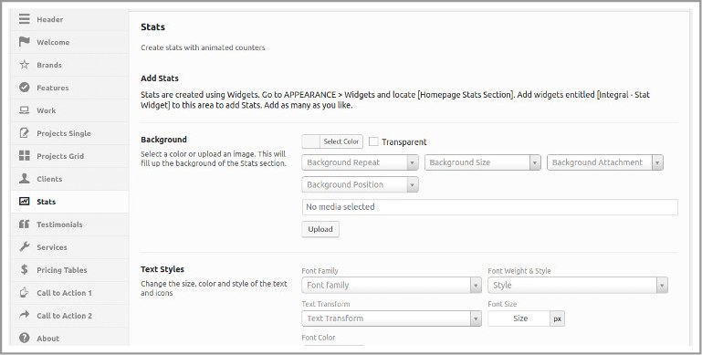
Task: Open the Header settings tab
Action: (x=69, y=19)
